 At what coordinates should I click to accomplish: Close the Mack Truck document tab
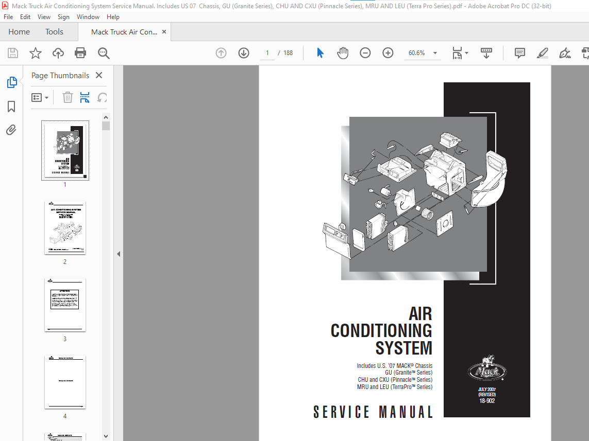click(164, 32)
